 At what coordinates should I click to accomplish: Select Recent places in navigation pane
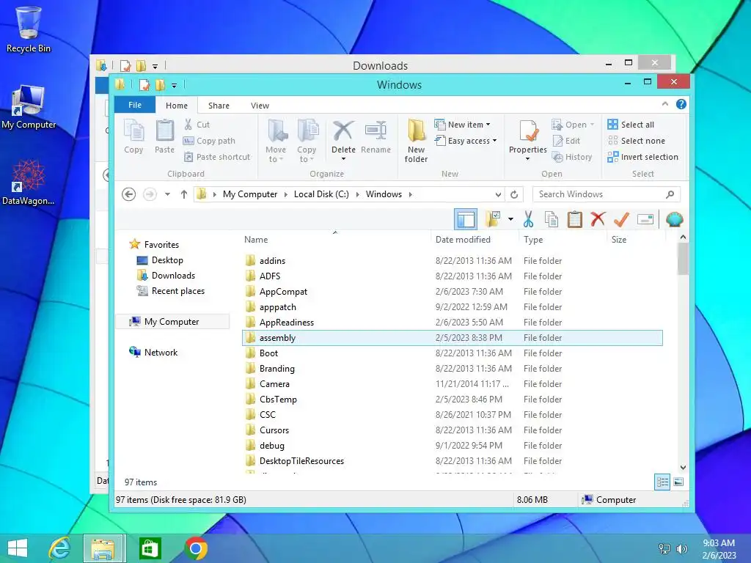click(x=178, y=291)
